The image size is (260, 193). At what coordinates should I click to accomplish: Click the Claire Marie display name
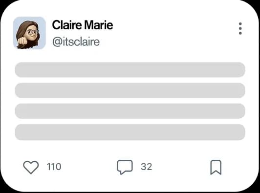(x=83, y=25)
